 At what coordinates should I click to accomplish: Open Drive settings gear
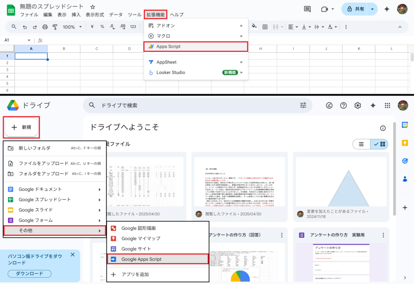pos(358,105)
